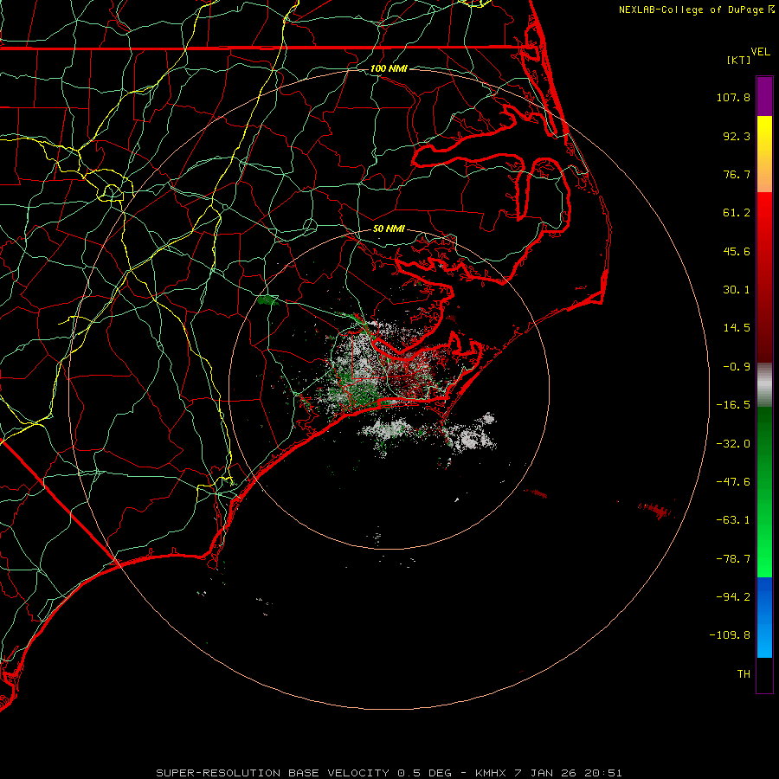The height and width of the screenshot is (779, 779).
Task: Select the -32.0 velocity scale value
Action: tap(733, 444)
